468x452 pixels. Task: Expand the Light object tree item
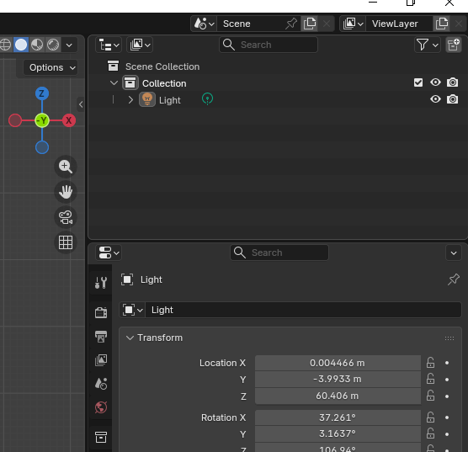point(130,99)
